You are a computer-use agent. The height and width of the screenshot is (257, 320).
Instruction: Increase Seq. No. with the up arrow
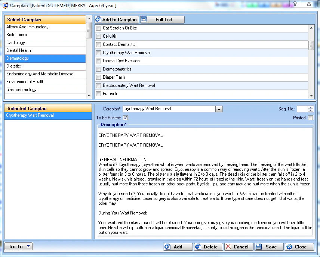point(311,107)
